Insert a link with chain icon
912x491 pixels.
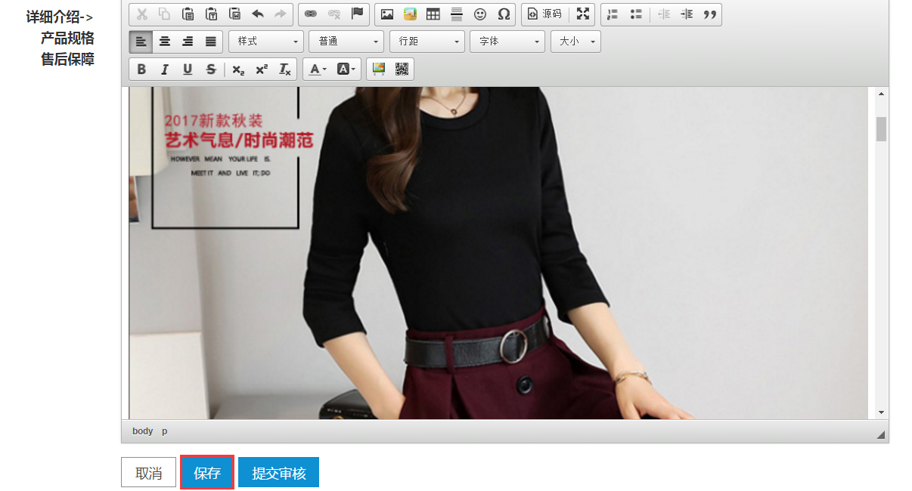(x=310, y=14)
